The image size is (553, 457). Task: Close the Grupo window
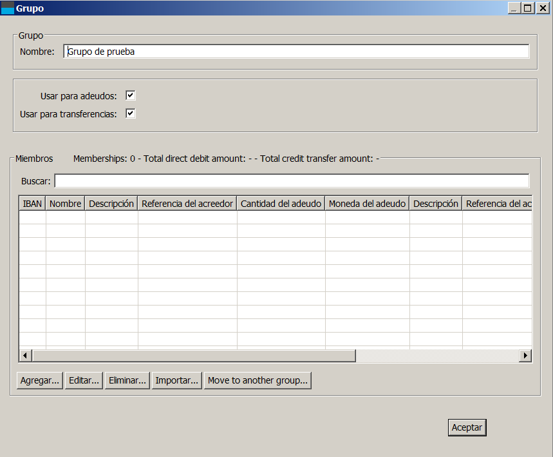click(x=542, y=8)
